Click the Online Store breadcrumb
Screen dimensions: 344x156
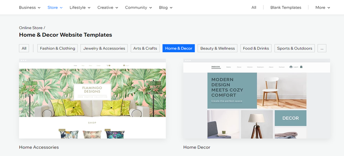tap(31, 28)
